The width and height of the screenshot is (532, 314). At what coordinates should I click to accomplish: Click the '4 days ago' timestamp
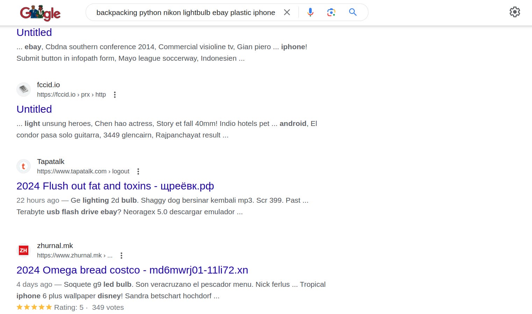[x=34, y=284]
